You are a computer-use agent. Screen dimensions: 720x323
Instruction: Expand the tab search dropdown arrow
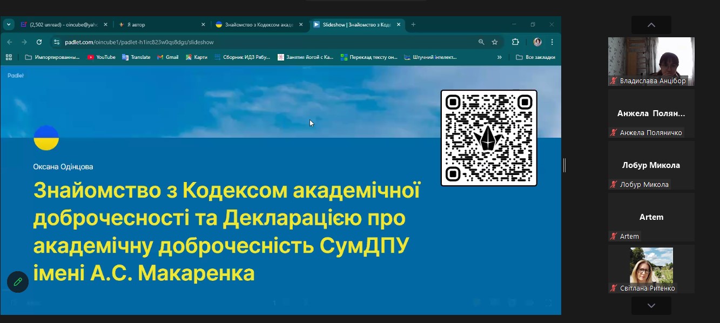(9, 25)
